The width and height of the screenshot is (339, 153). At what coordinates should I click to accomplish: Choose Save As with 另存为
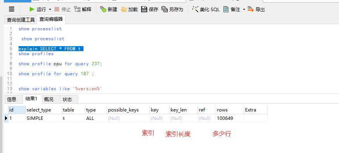tap(172, 10)
